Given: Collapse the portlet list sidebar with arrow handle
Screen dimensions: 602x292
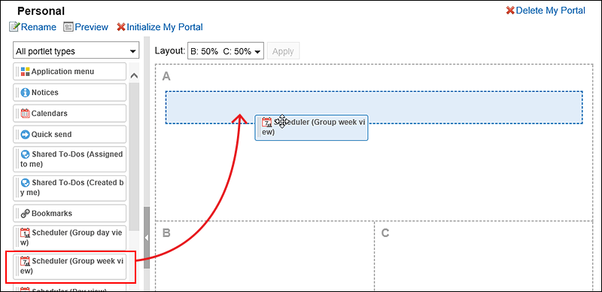Looking at the screenshot, I should click(x=146, y=238).
